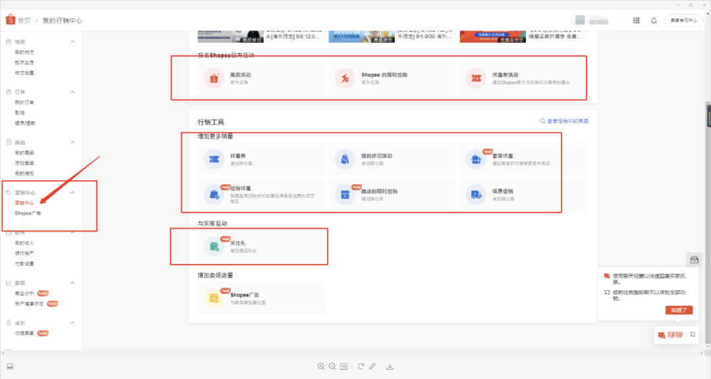Collapse the 物流 sidebar section

(73, 41)
